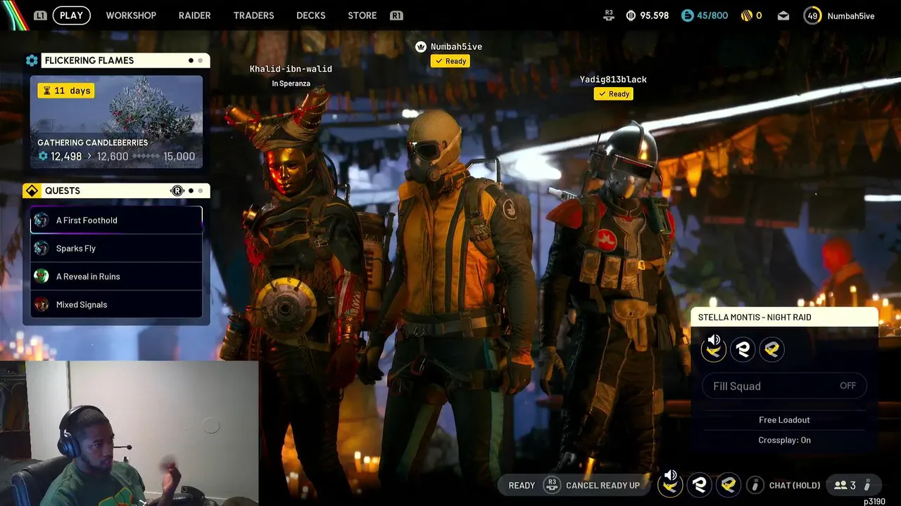Viewport: 901px width, 506px height.
Task: Open Numbah5ive profile name at top right
Action: point(851,15)
